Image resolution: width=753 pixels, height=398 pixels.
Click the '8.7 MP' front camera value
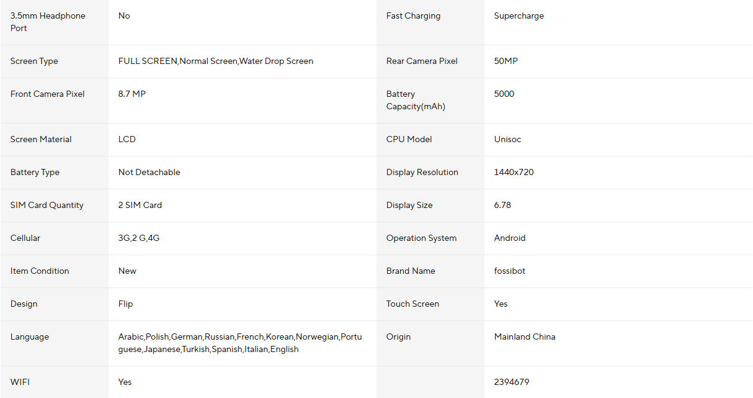point(132,94)
